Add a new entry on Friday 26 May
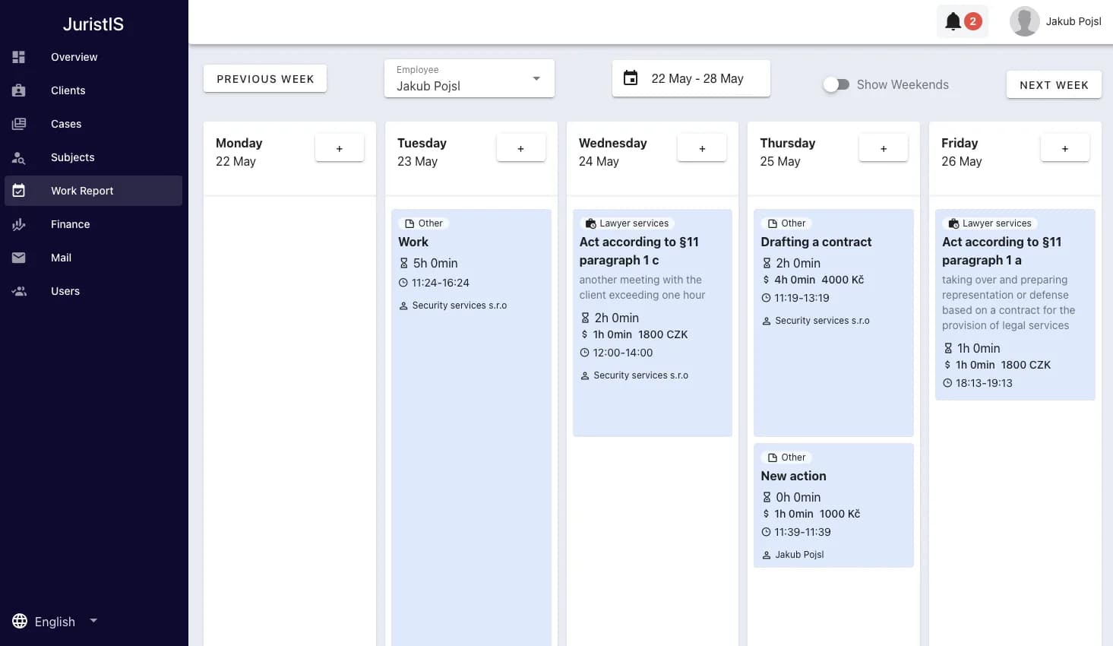Image resolution: width=1113 pixels, height=646 pixels. (x=1065, y=148)
